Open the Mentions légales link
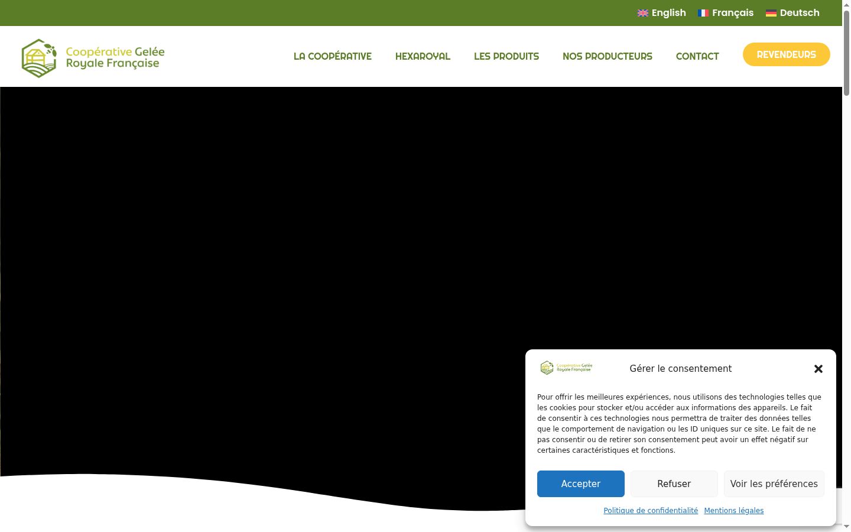 point(734,511)
